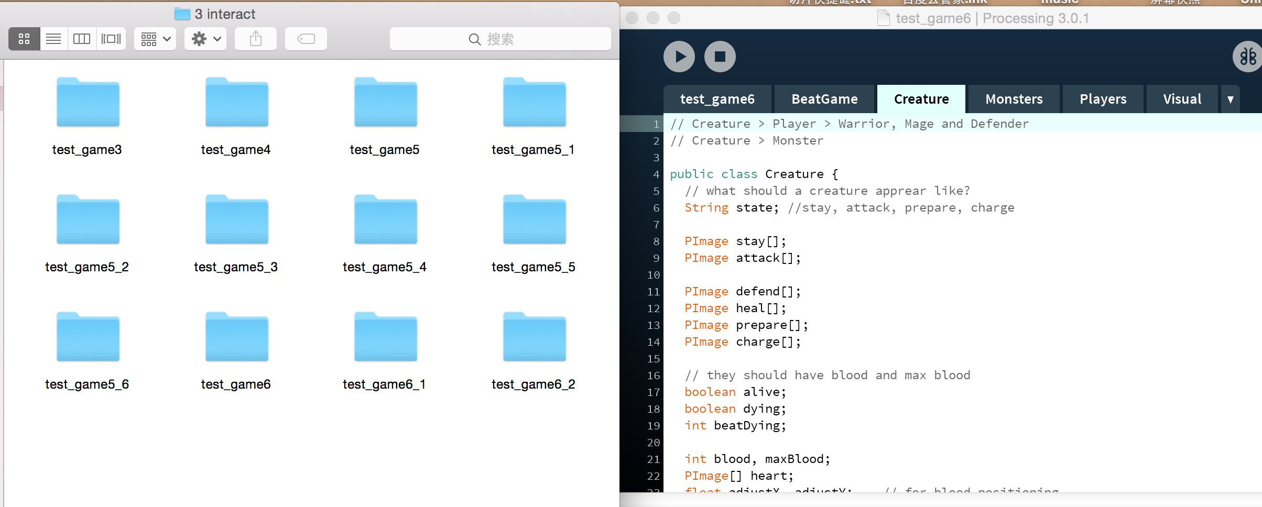Screen dimensions: 1262x507
Task: Open the Monsters tab
Action: click(x=1014, y=99)
